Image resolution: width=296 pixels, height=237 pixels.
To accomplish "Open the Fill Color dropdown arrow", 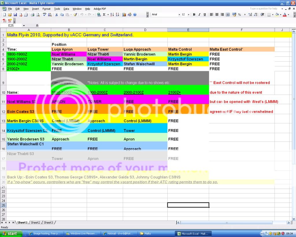I will [x=280, y=14].
